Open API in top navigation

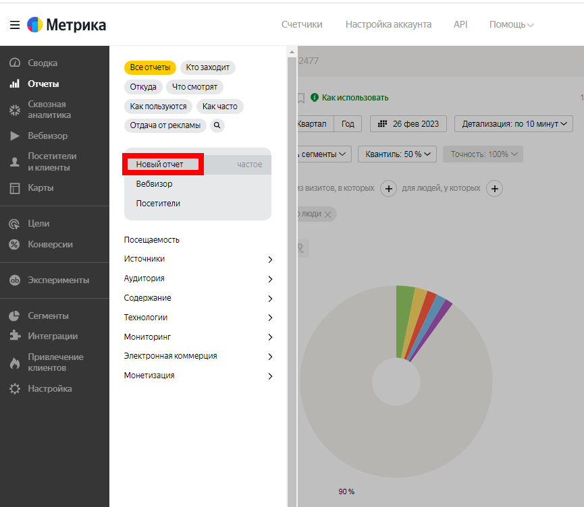pos(460,24)
